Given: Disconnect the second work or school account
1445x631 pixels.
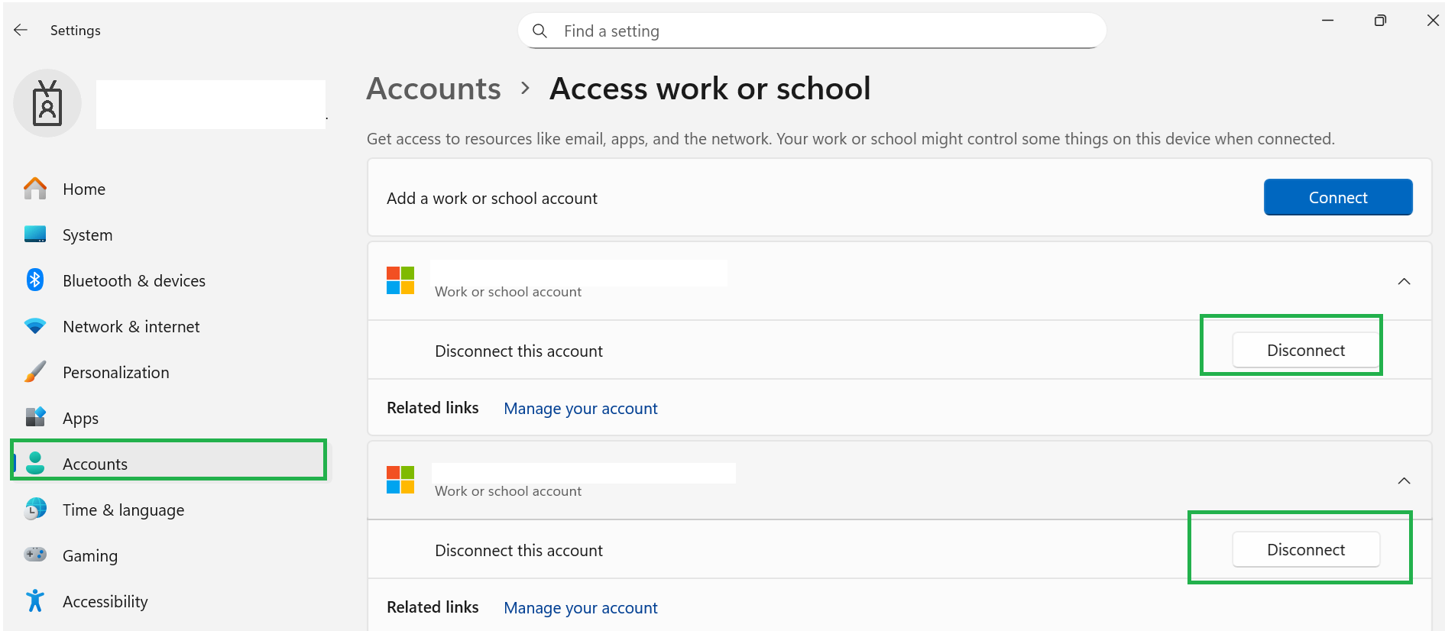Looking at the screenshot, I should tap(1306, 549).
